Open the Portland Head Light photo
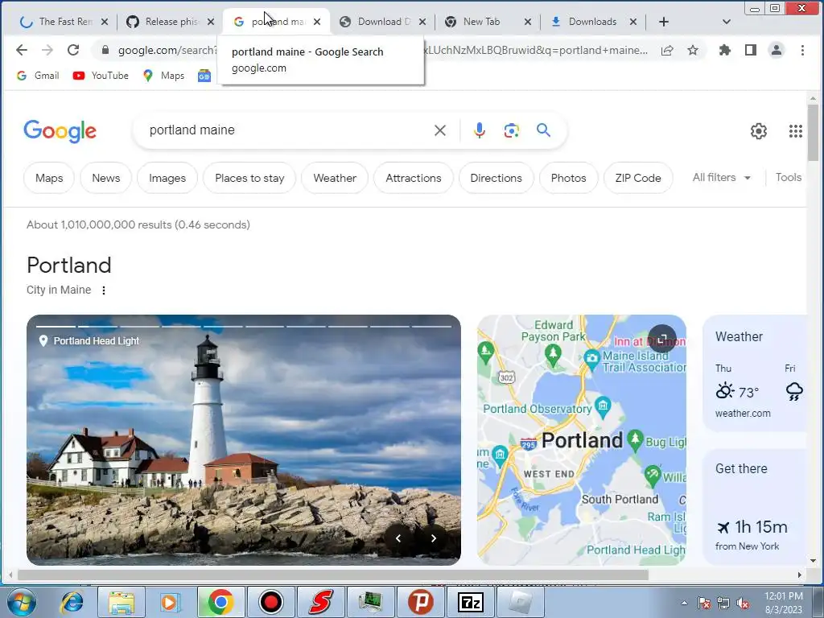 244,440
